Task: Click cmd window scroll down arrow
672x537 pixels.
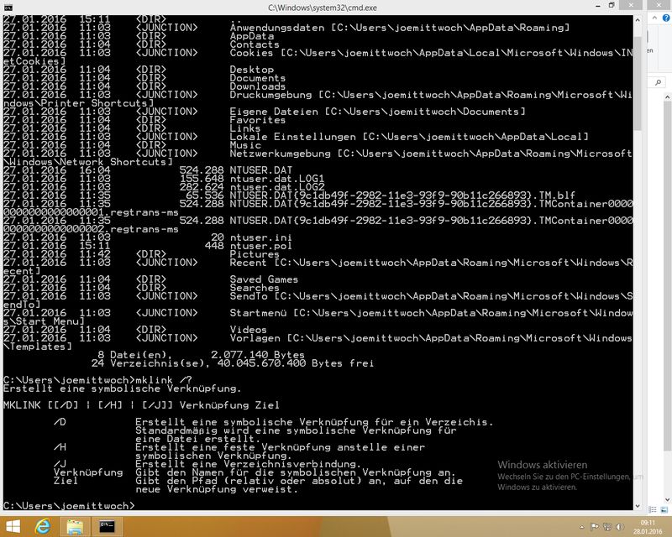Action: (638, 506)
